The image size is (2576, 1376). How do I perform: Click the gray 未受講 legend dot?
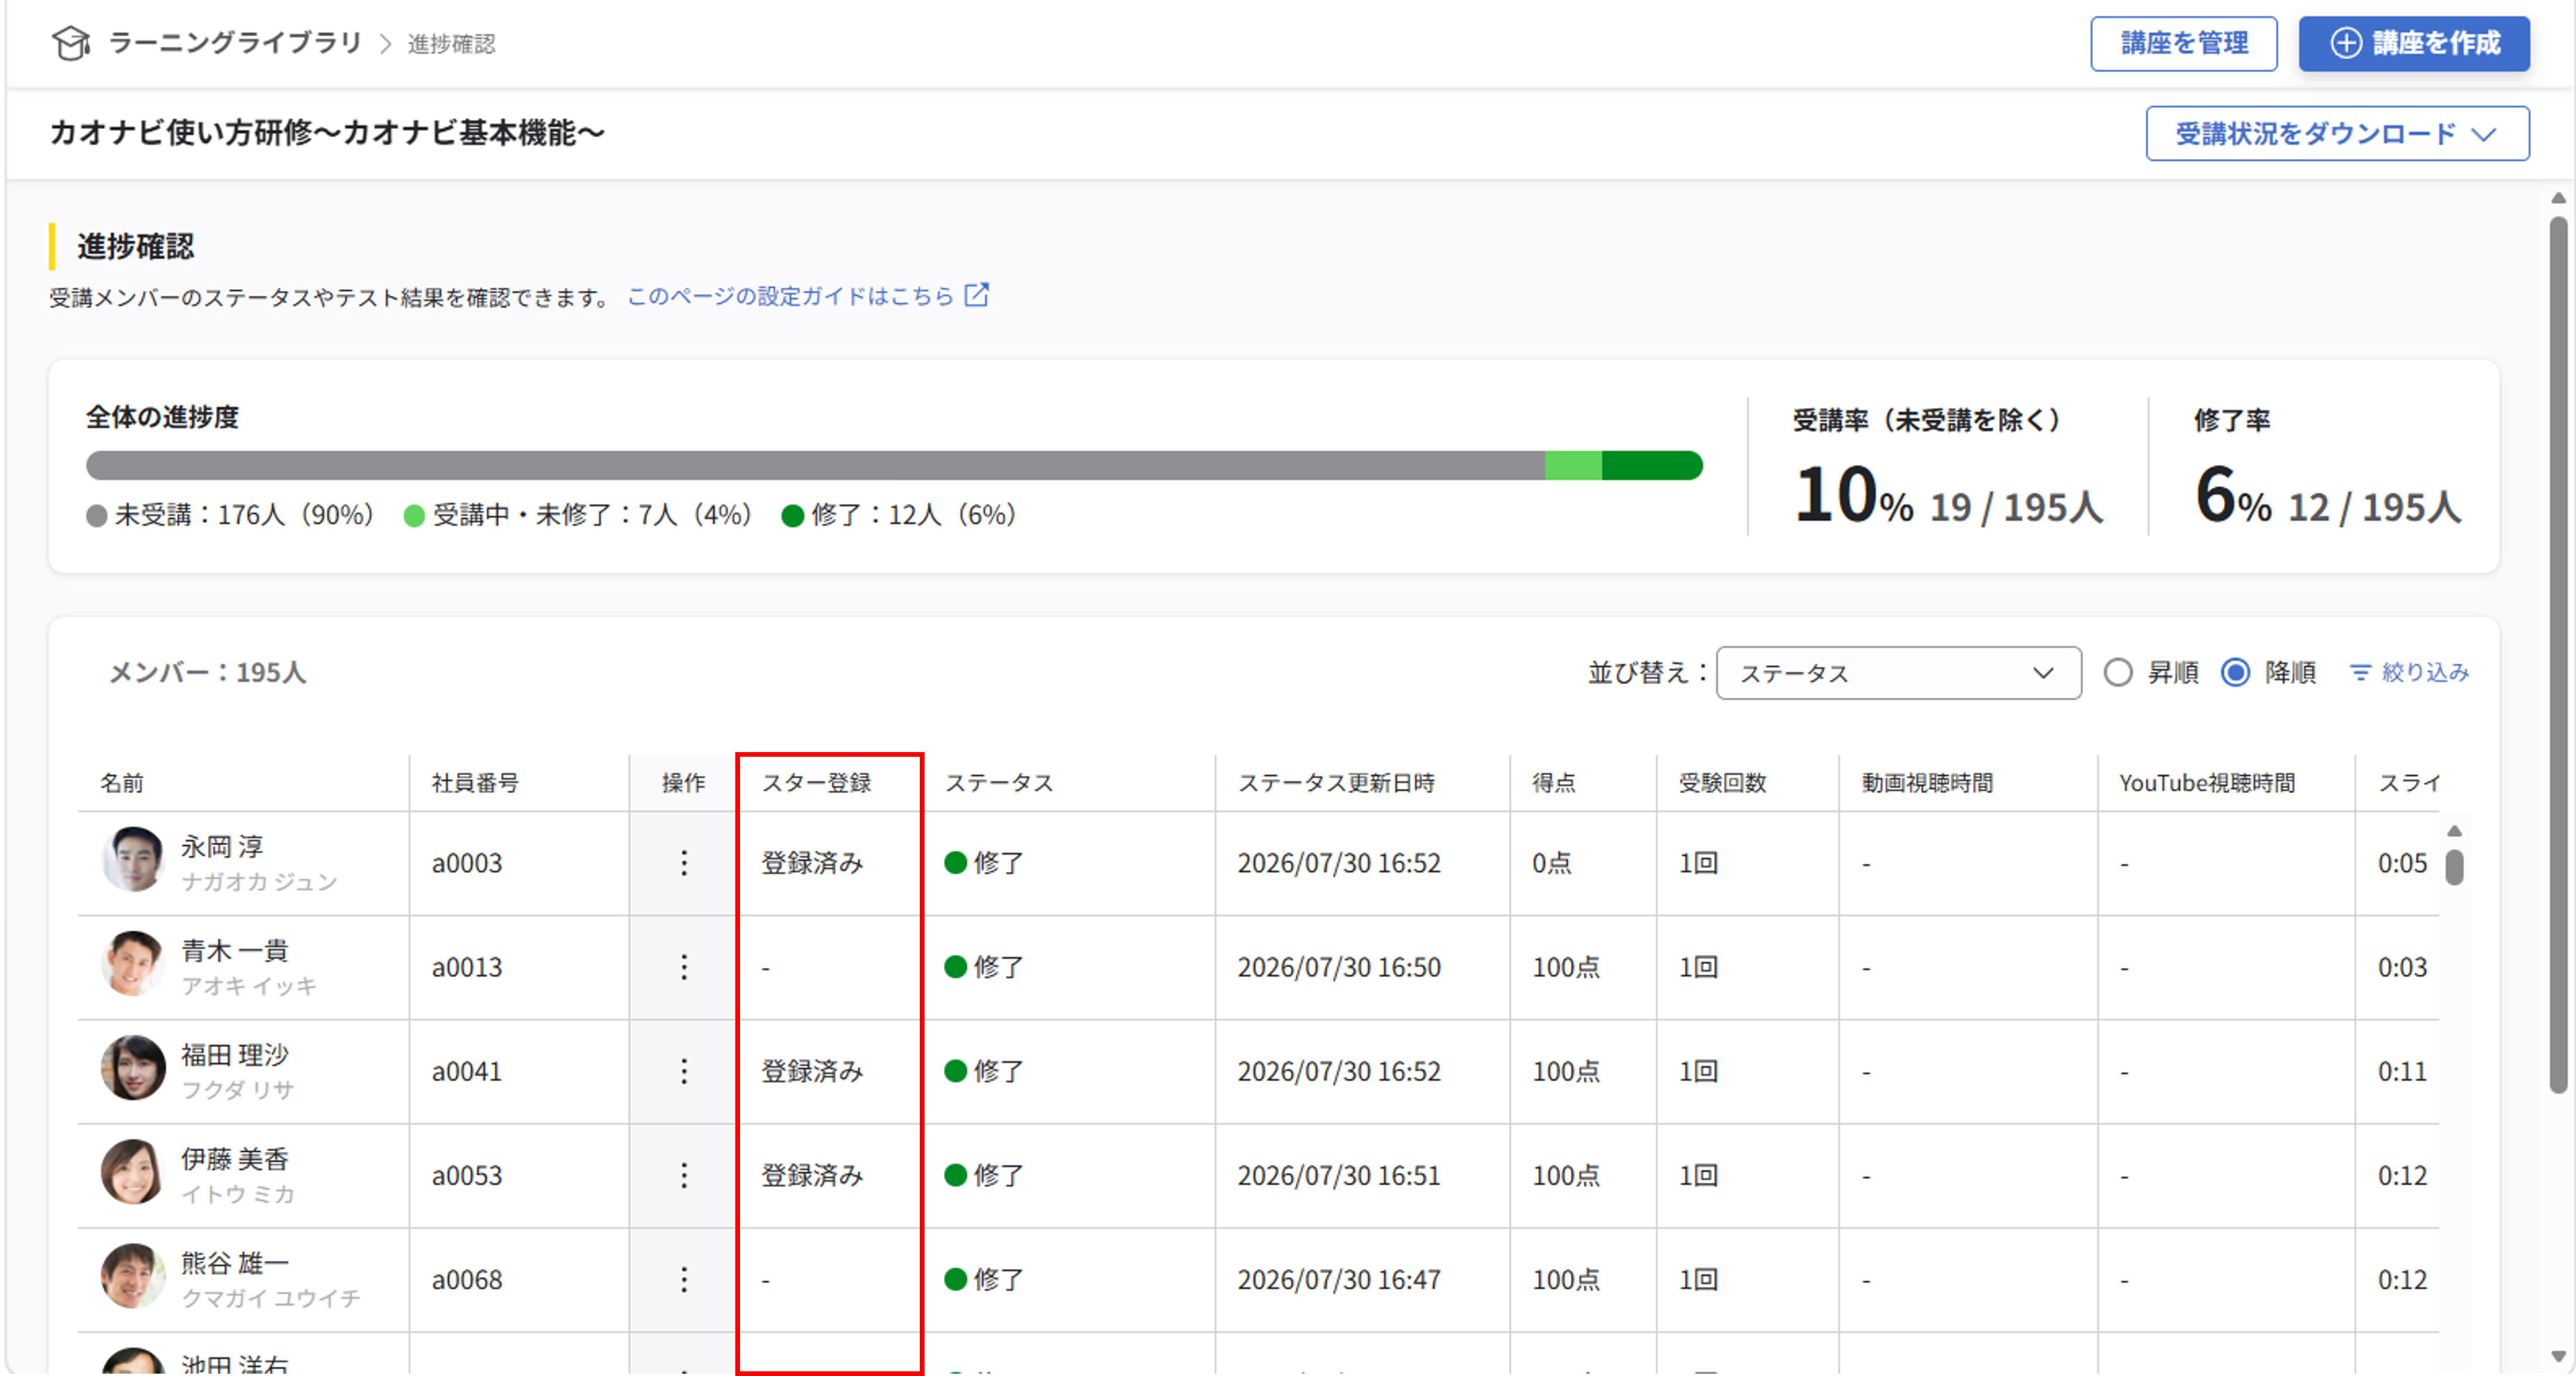point(97,516)
